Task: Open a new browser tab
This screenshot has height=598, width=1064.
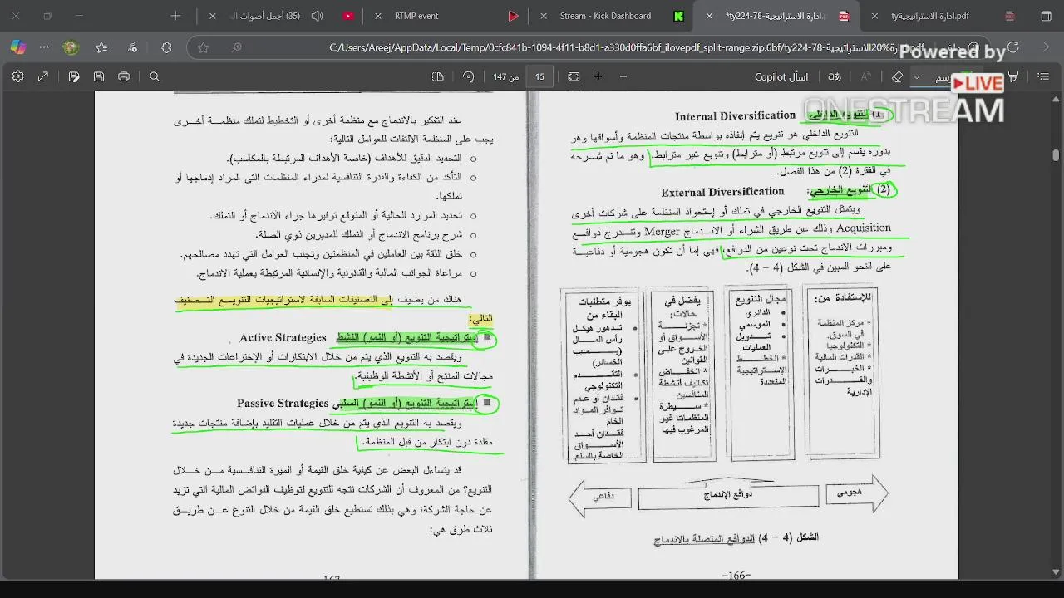Action: pos(175,16)
